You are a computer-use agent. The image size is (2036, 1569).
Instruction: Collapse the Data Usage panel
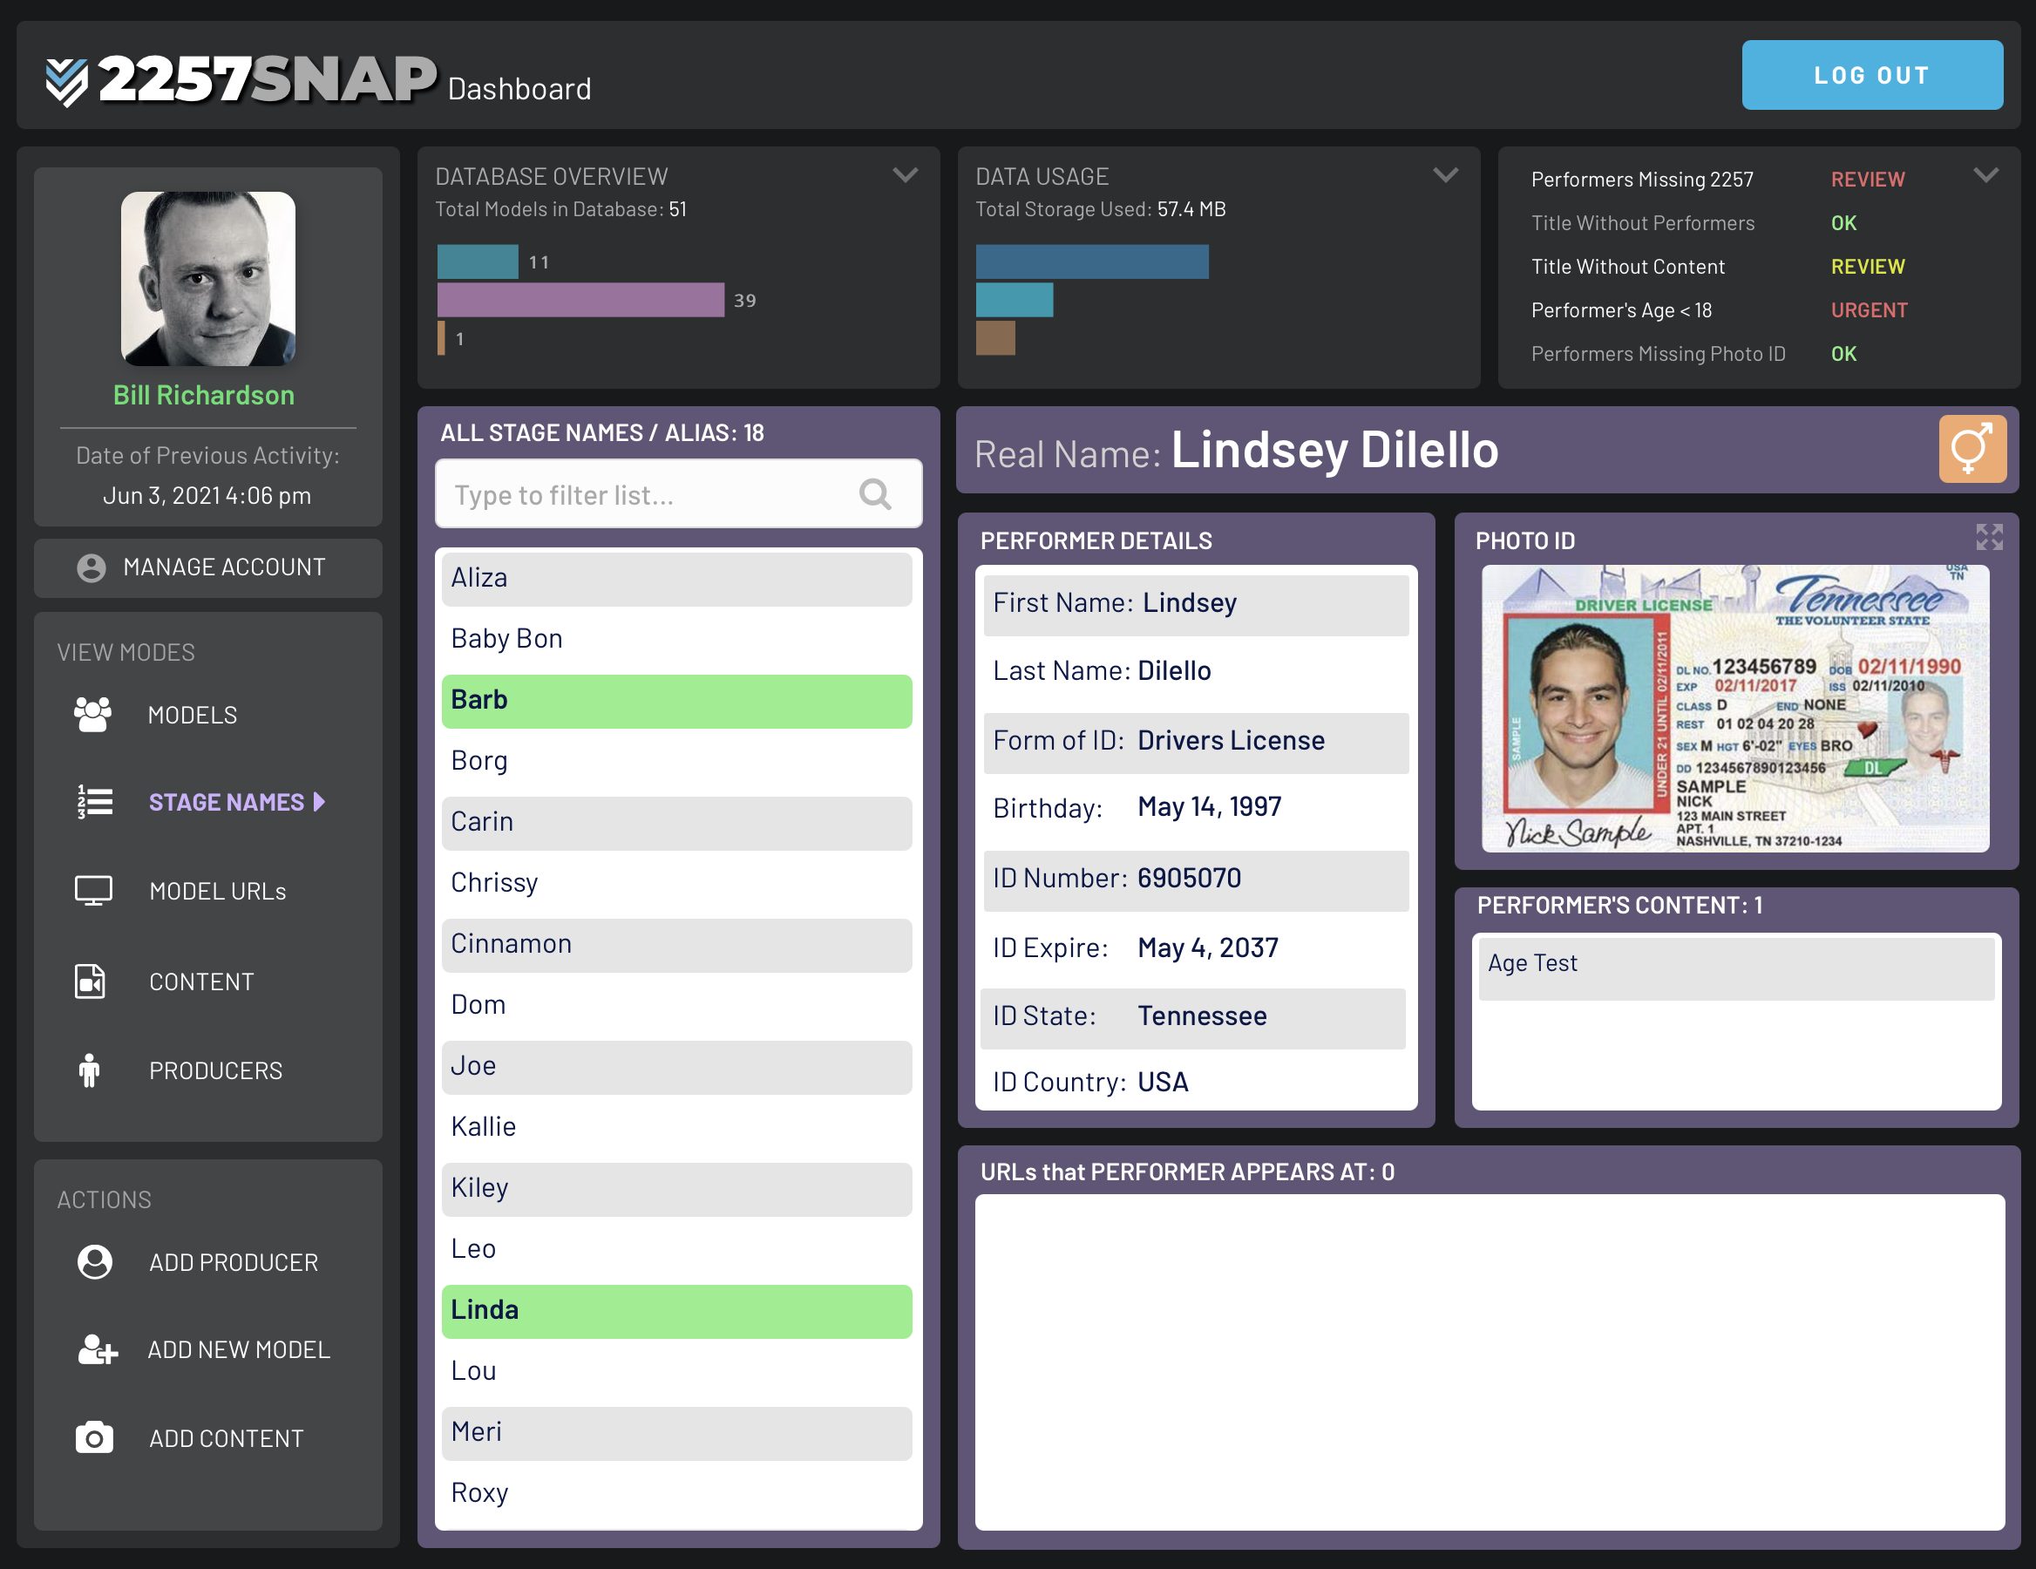tap(1445, 175)
